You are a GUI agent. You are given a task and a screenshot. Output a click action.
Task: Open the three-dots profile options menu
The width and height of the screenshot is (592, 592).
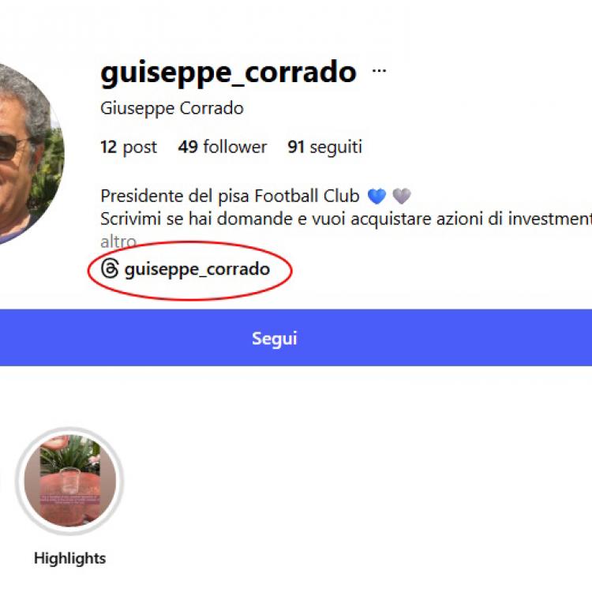(380, 71)
